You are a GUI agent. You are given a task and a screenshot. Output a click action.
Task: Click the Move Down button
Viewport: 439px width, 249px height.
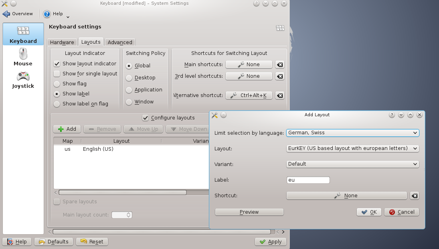coord(188,129)
